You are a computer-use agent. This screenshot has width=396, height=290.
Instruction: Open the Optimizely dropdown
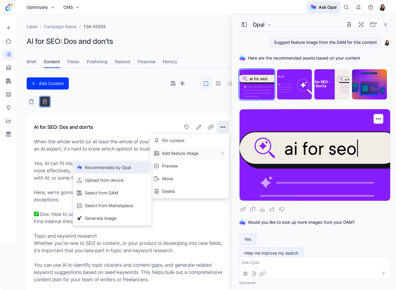40,7
